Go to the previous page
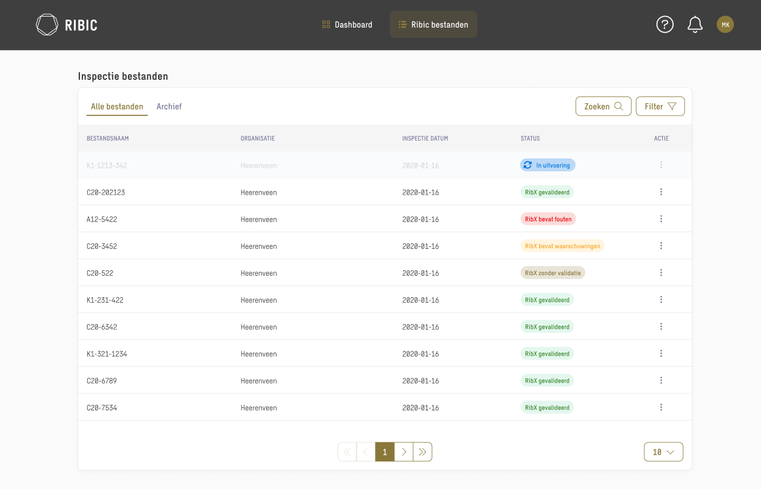 tap(366, 452)
